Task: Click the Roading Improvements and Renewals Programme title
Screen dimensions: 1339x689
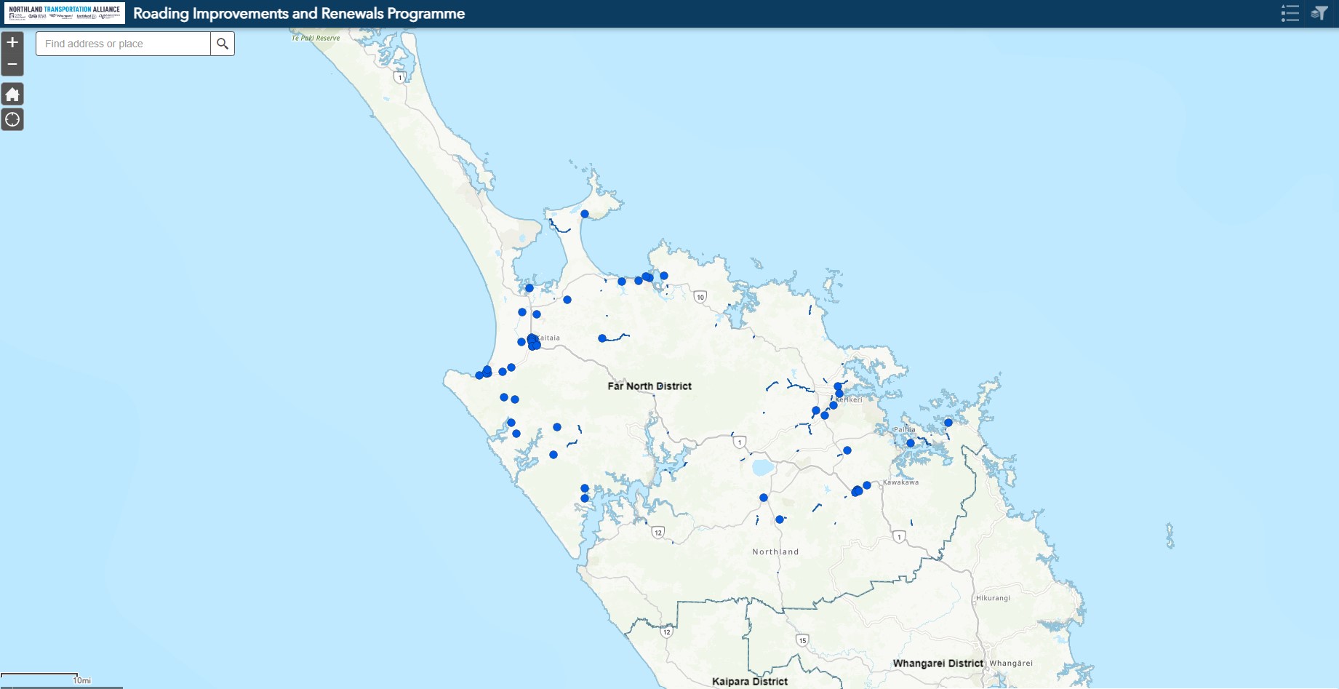Action: [299, 13]
